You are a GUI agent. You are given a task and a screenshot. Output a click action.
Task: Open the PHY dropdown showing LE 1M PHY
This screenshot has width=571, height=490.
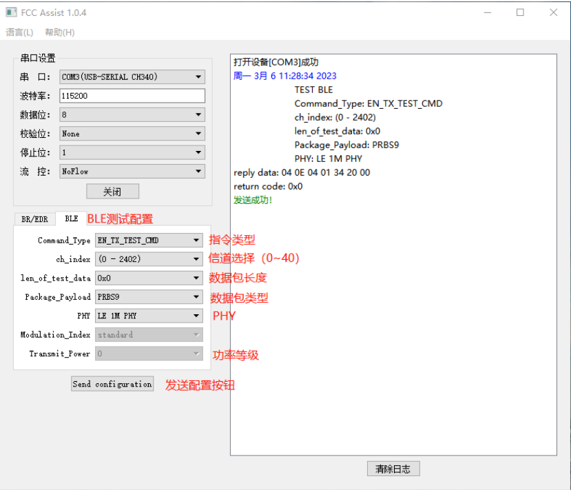tap(149, 316)
